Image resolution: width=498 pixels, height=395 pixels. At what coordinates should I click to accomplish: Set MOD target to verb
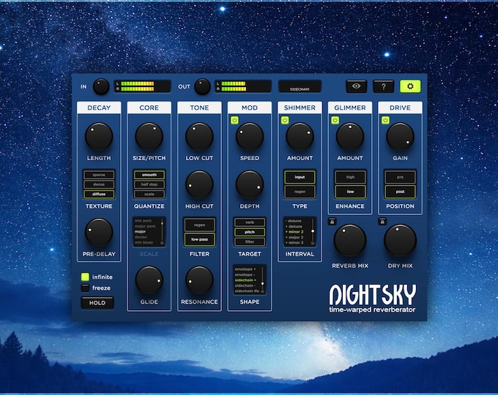pos(250,222)
